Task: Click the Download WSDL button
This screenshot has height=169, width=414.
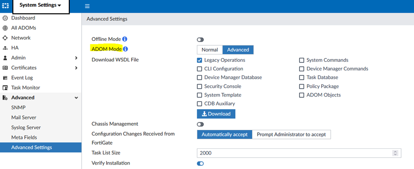Action: tap(216, 114)
